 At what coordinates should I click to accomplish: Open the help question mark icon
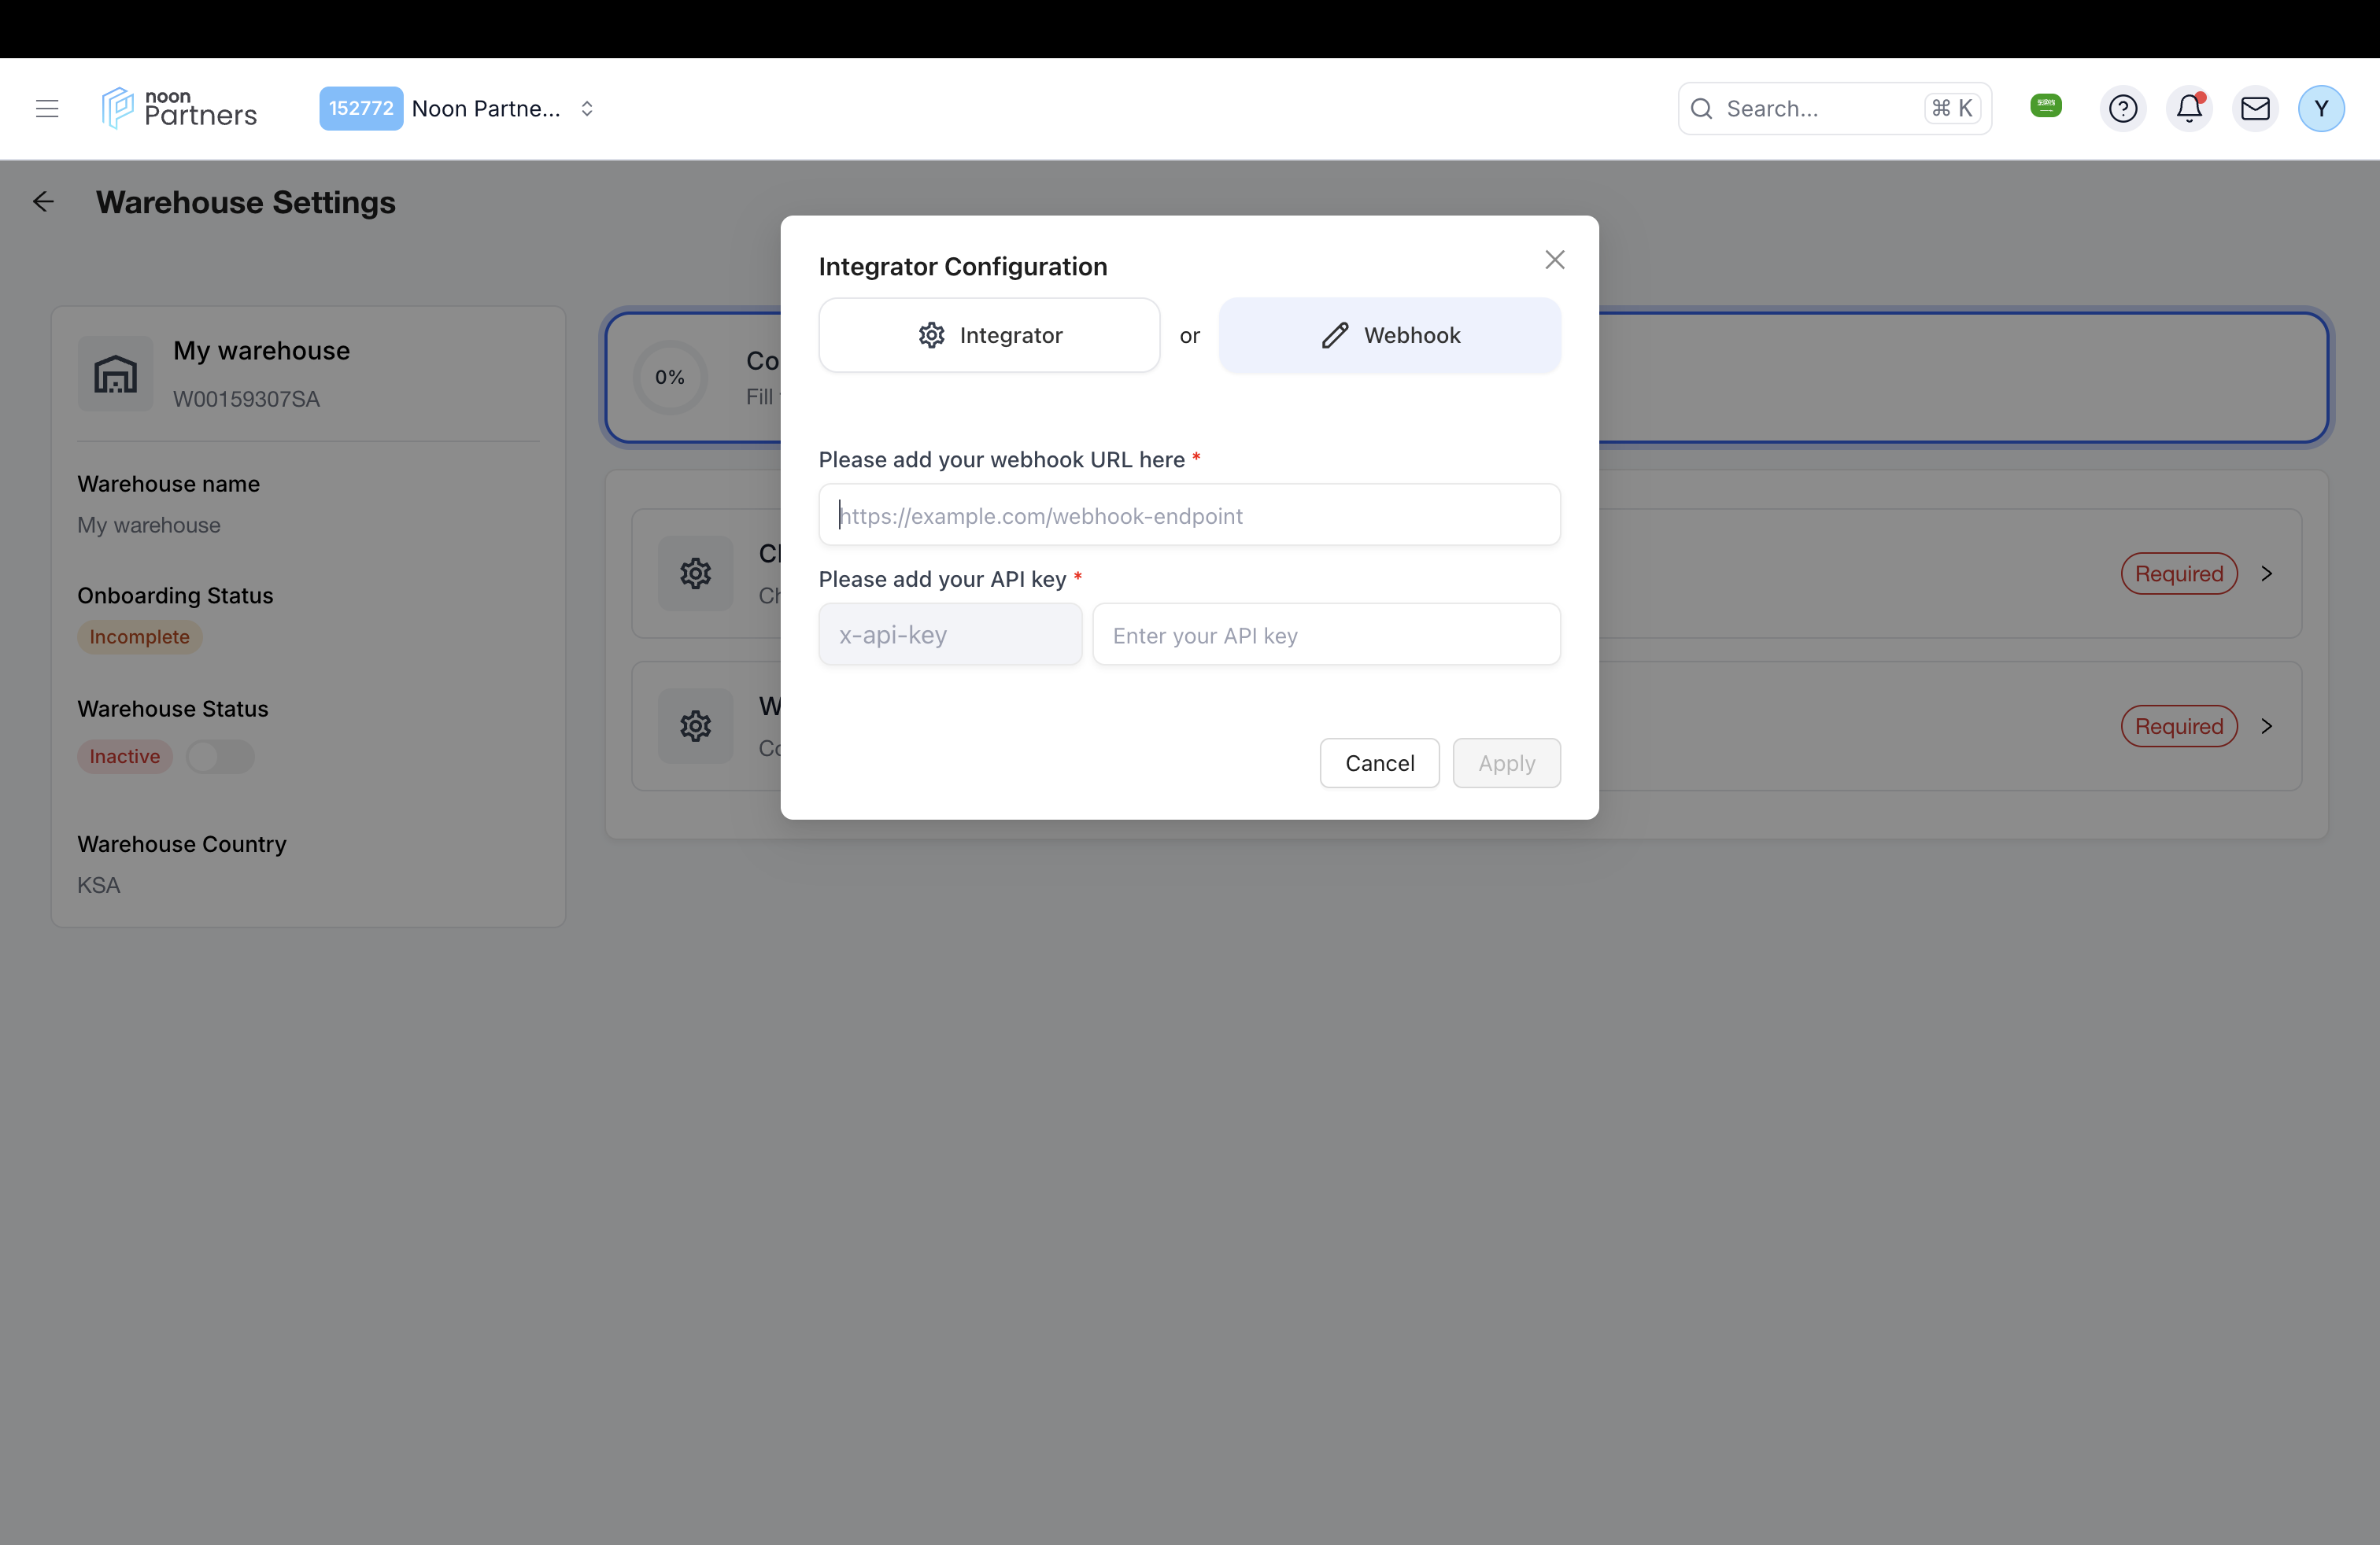(x=2122, y=109)
